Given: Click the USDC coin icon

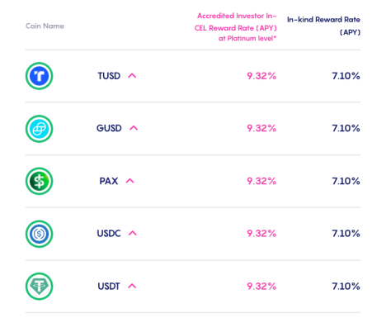Looking at the screenshot, I should click(x=39, y=234).
